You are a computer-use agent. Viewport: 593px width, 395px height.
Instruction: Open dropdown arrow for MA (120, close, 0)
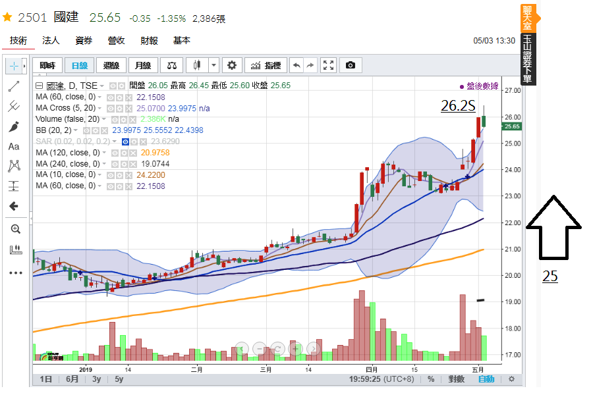click(x=104, y=153)
